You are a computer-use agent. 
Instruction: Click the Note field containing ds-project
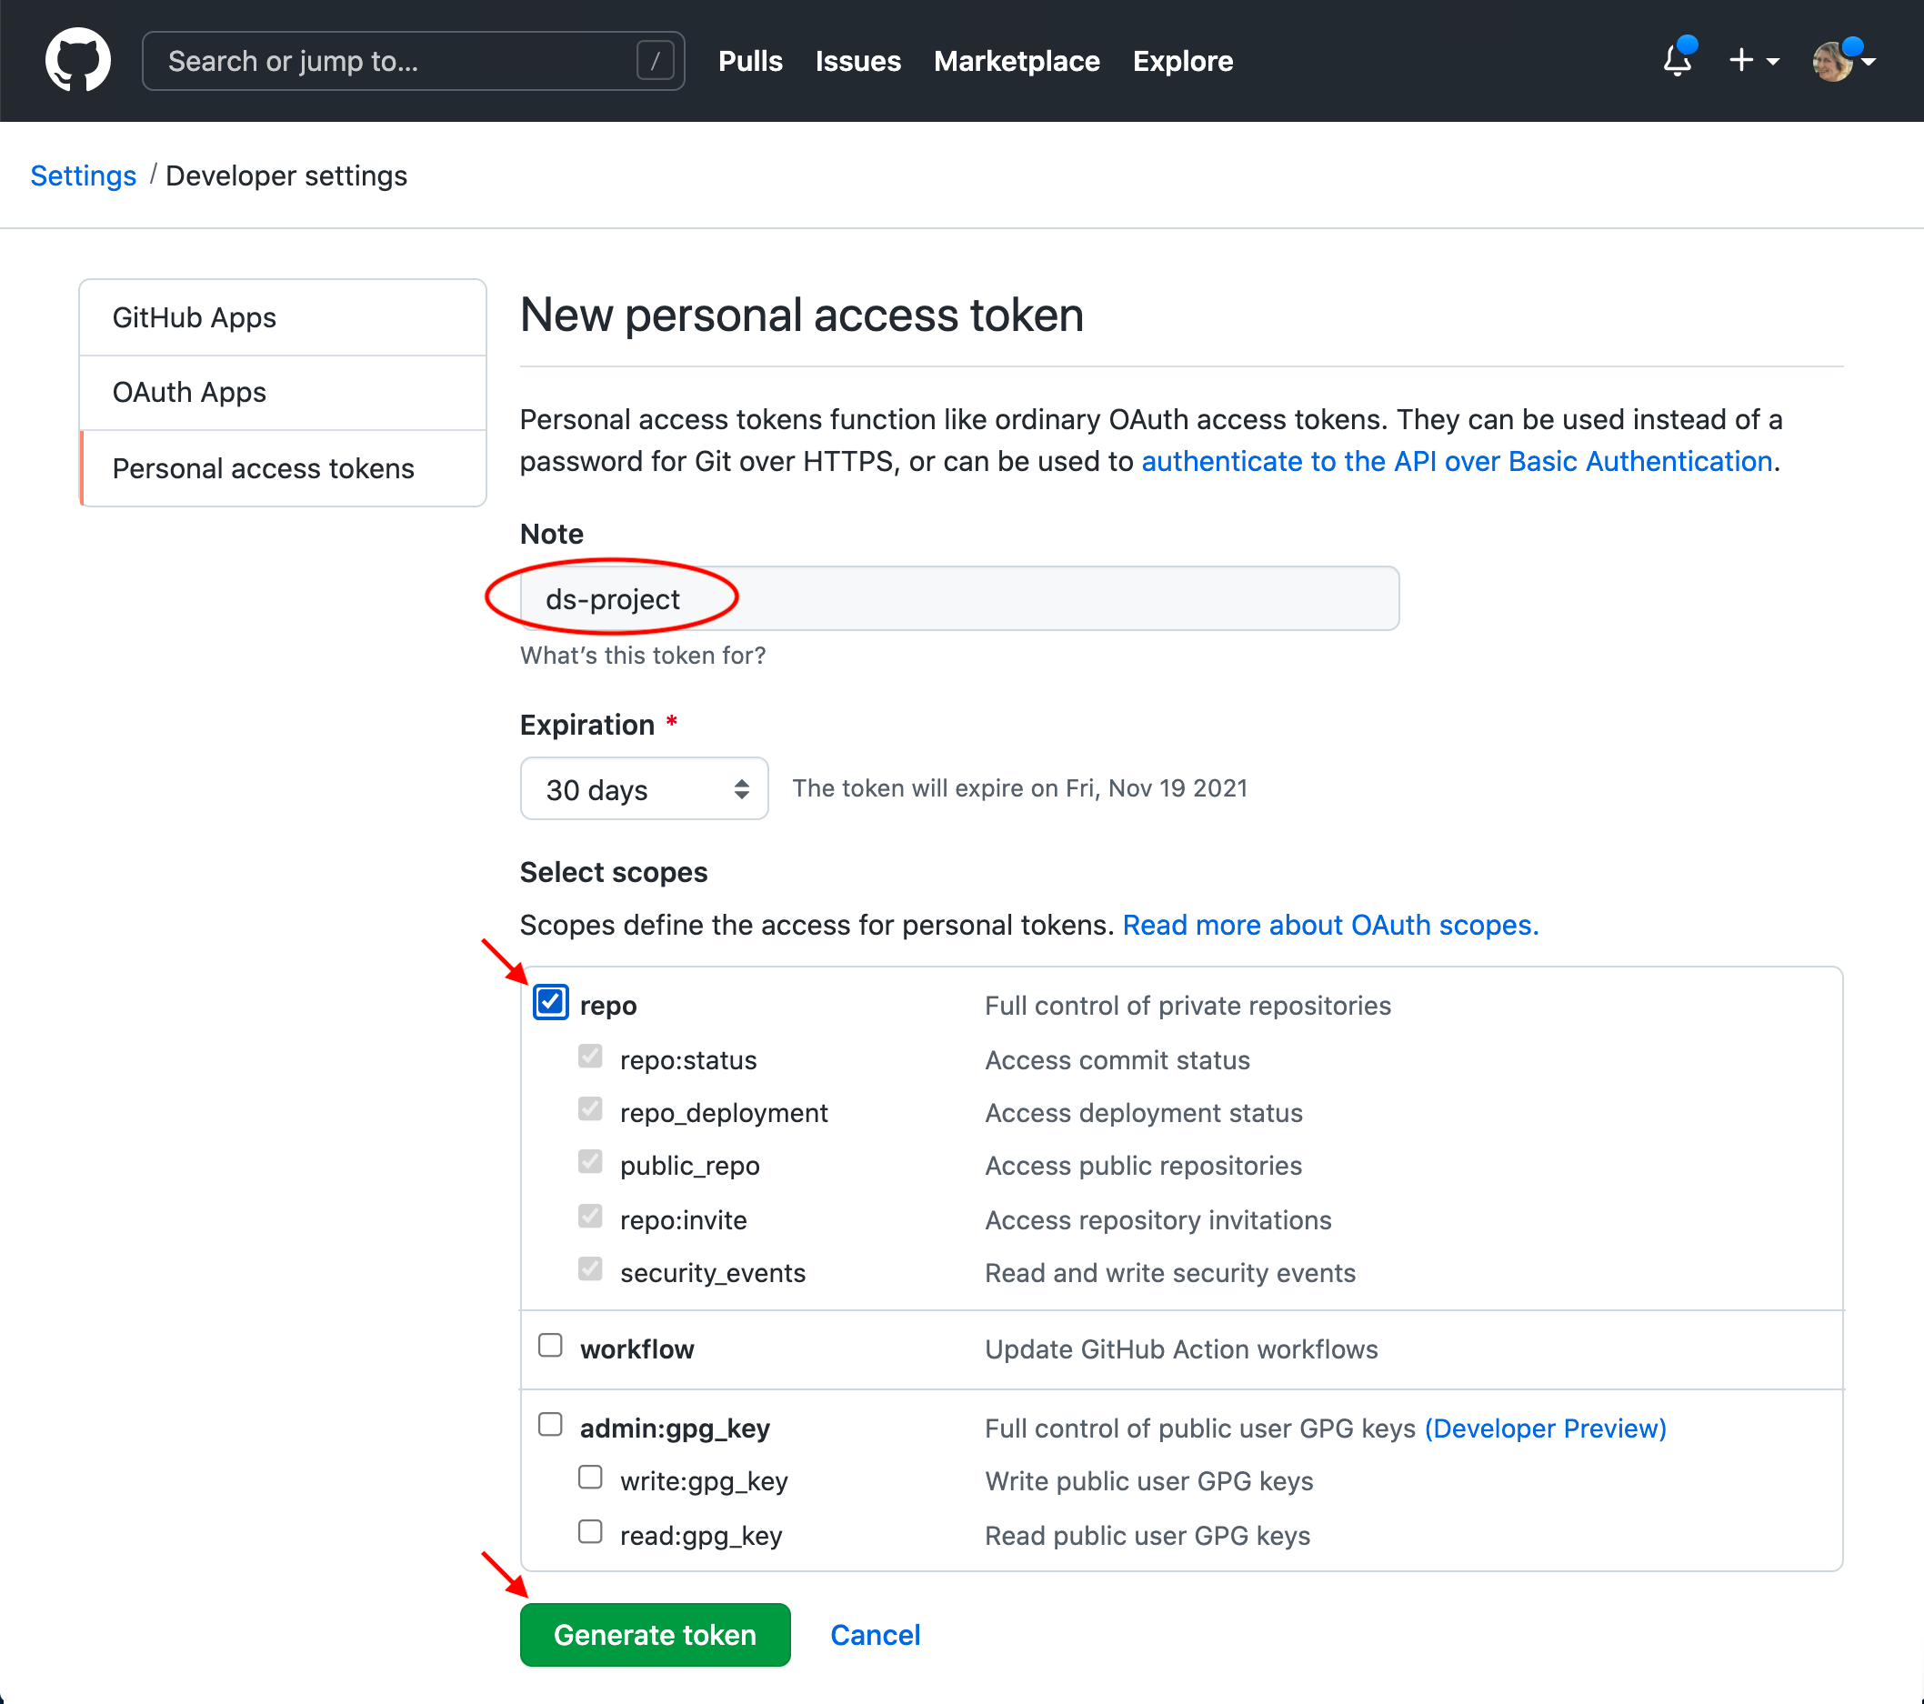[x=960, y=598]
